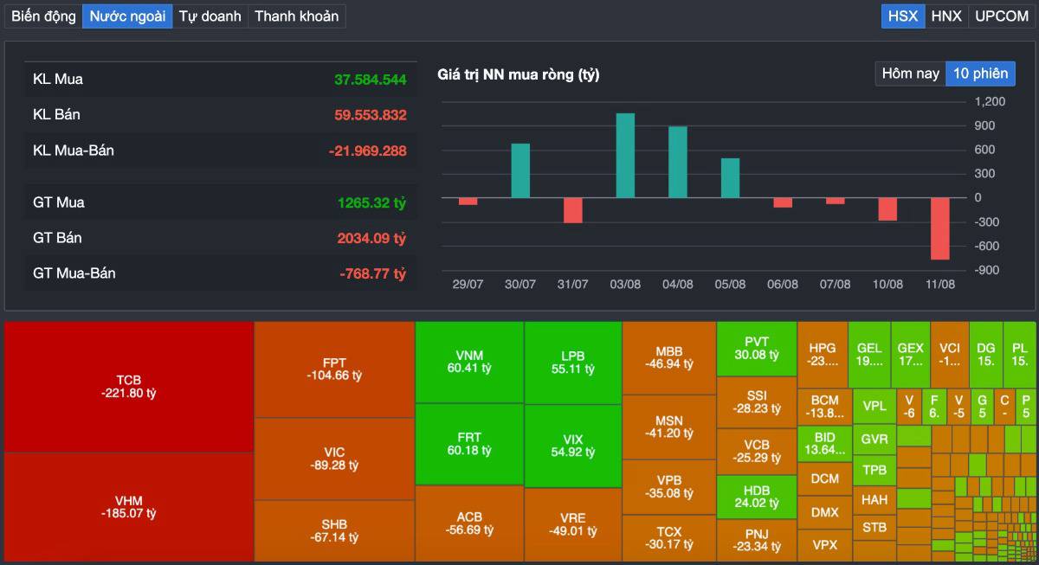
Task: Select the 05/08 chart bar
Action: [x=730, y=178]
